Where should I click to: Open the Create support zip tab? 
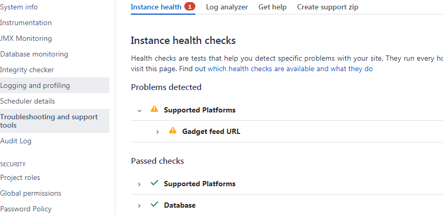(327, 7)
